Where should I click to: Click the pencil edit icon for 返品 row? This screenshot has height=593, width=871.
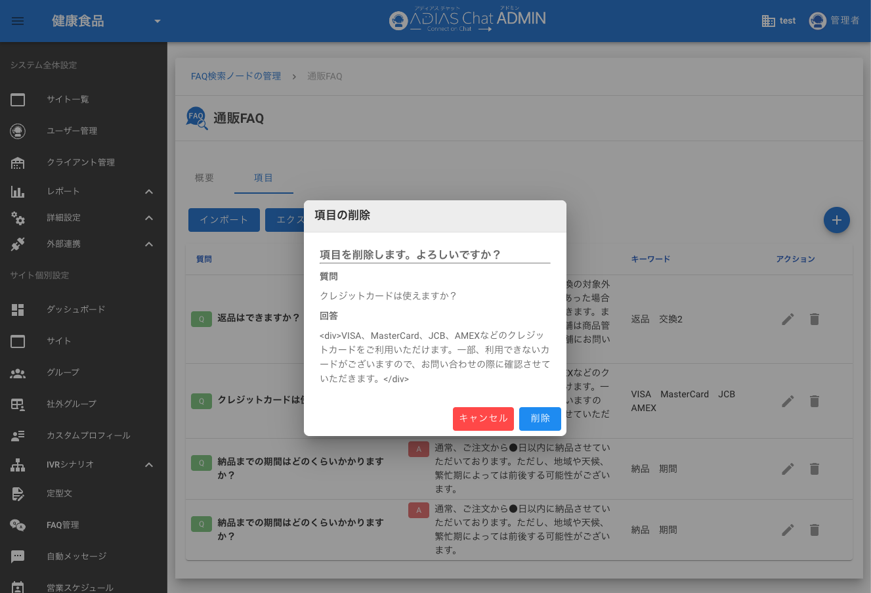click(788, 319)
